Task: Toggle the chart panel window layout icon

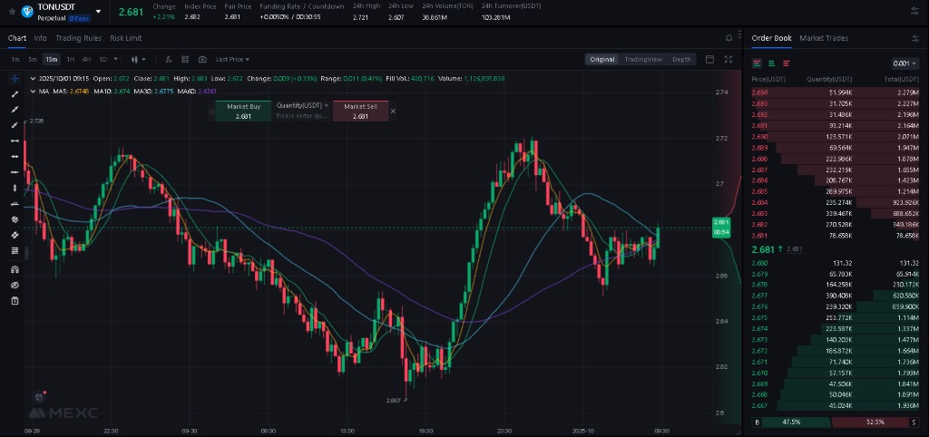Action: click(709, 59)
